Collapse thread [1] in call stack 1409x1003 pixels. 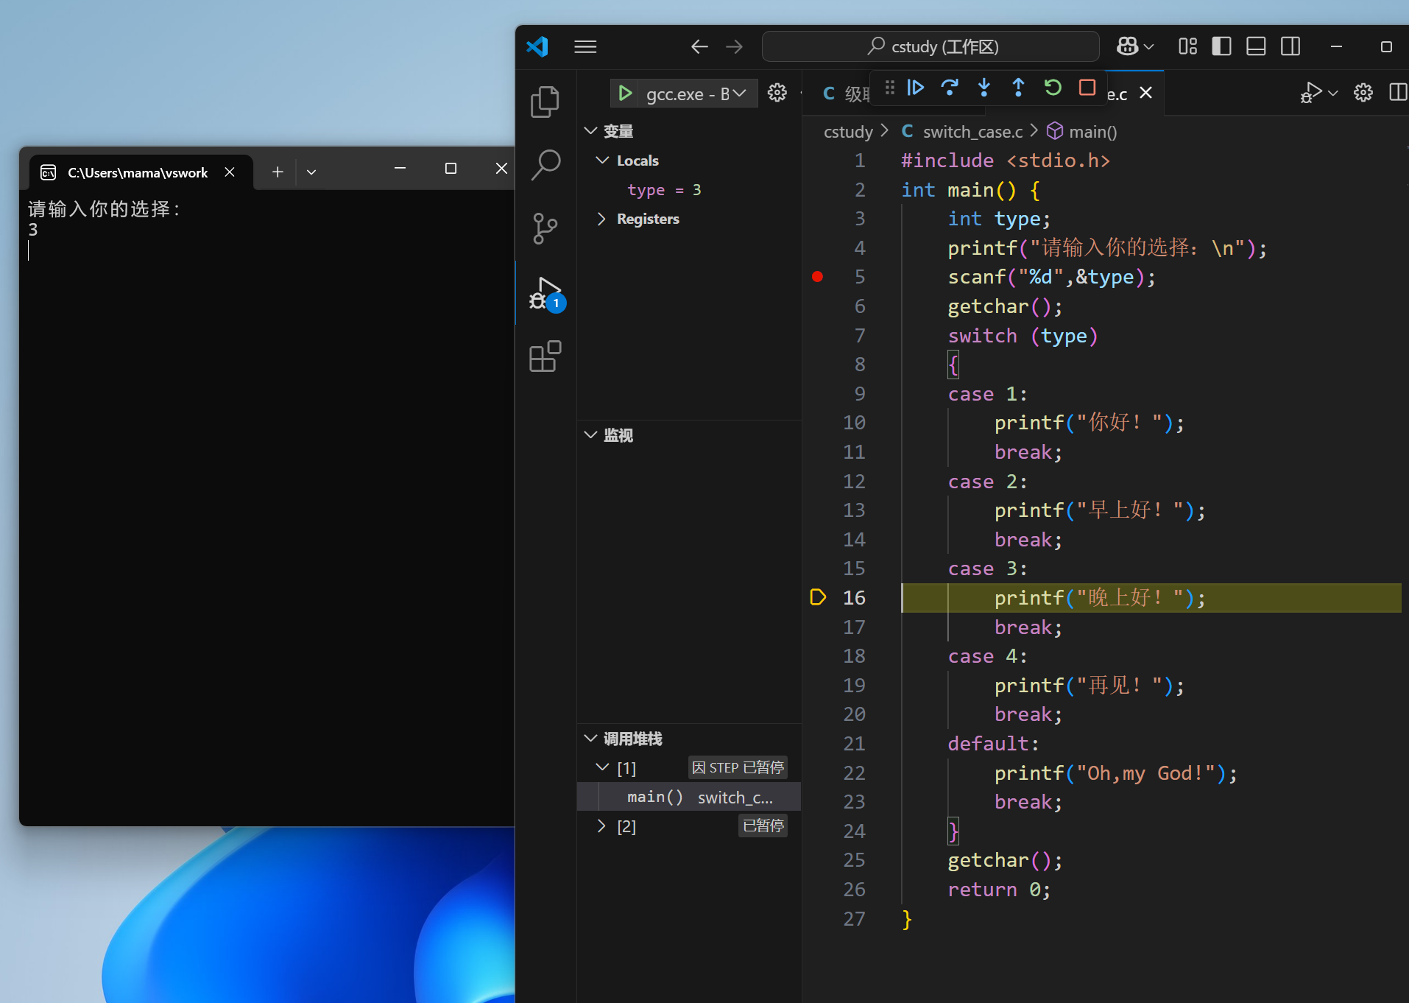point(602,767)
